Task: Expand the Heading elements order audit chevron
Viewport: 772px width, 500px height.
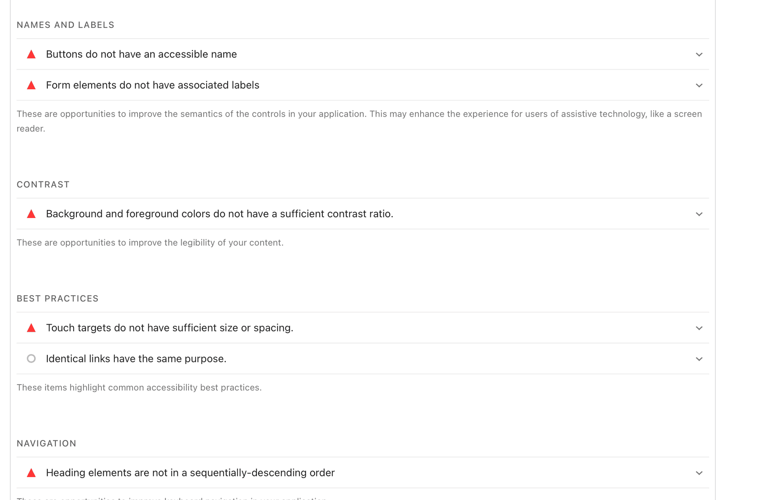Action: pos(699,473)
